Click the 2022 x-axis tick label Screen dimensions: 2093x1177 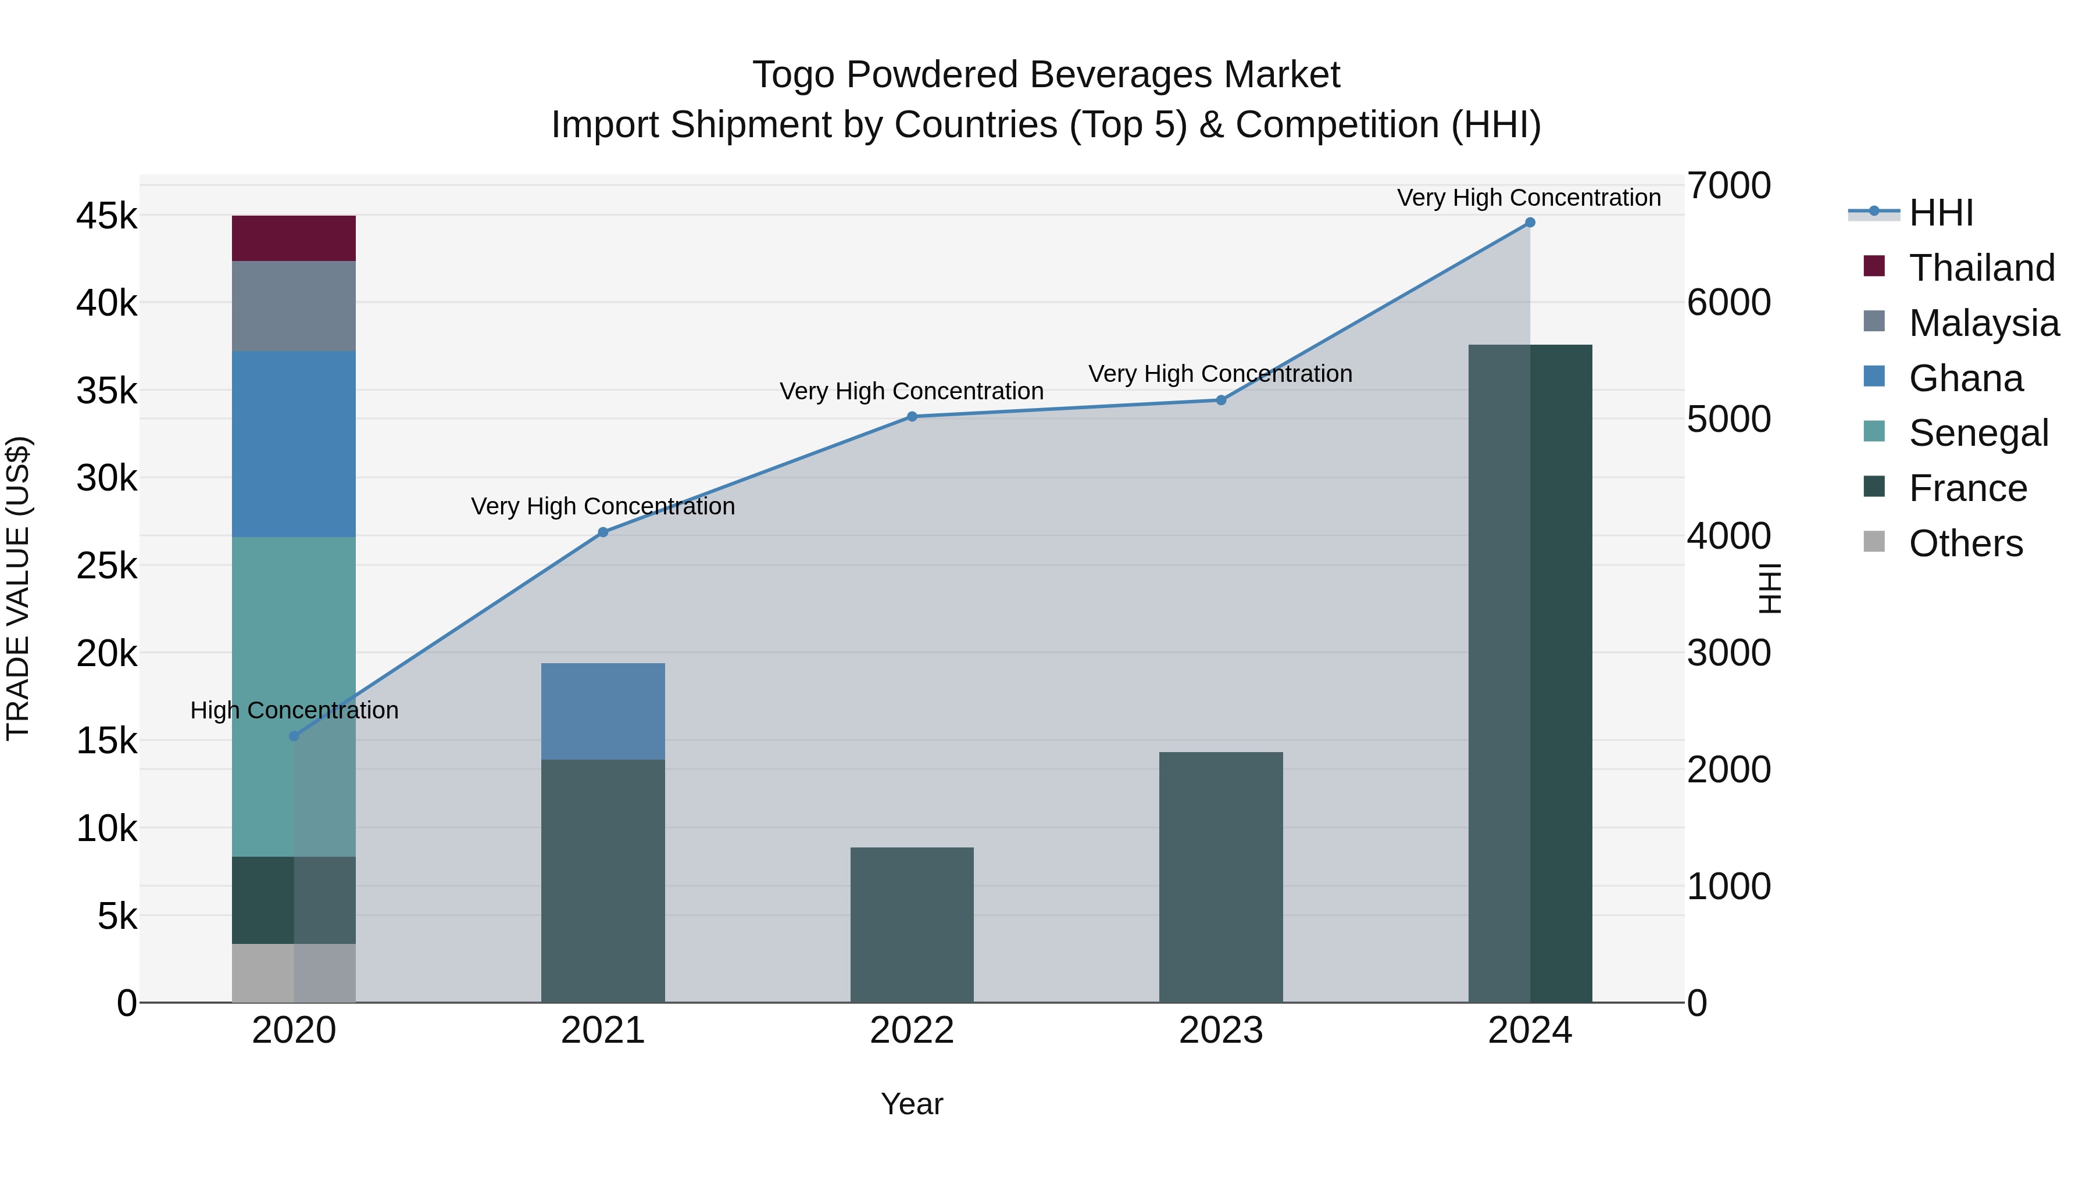912,1031
